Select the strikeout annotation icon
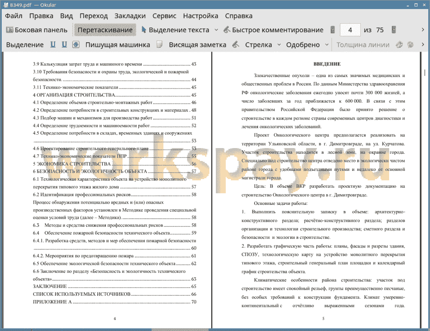 [76, 44]
